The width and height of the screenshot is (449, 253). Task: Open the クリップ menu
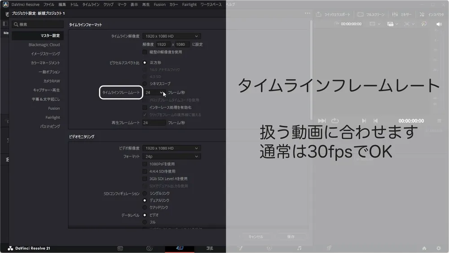pyautogui.click(x=109, y=4)
